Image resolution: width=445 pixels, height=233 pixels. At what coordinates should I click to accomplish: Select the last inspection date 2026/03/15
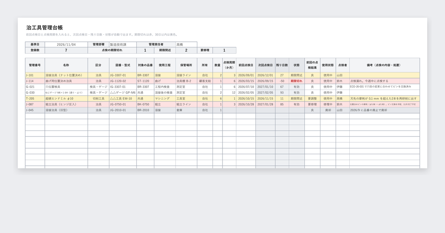246,81
